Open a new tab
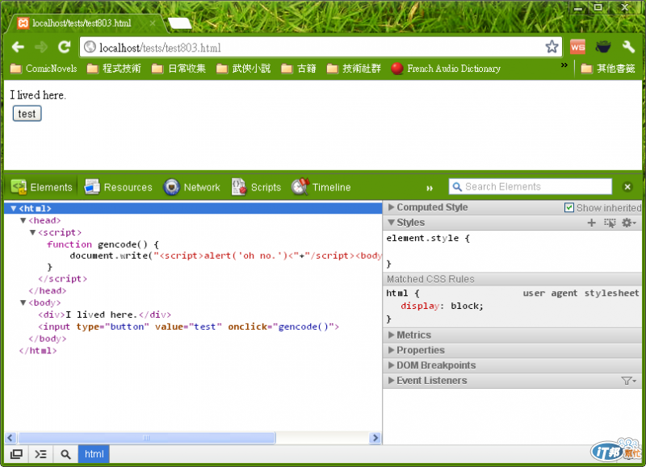 click(x=179, y=23)
